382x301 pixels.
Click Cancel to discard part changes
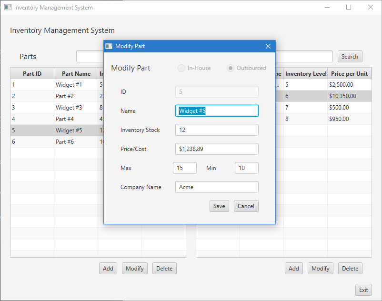[x=246, y=206]
